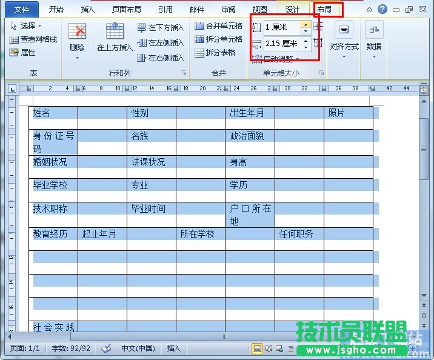434x360 pixels.
Task: Toggle 查看网格线 view gridlines
Action: pos(34,39)
